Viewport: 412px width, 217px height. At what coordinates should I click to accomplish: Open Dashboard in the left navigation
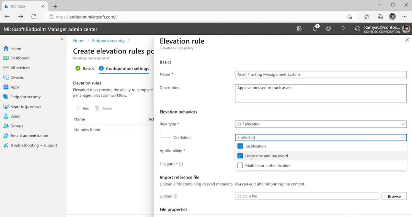coord(16,58)
